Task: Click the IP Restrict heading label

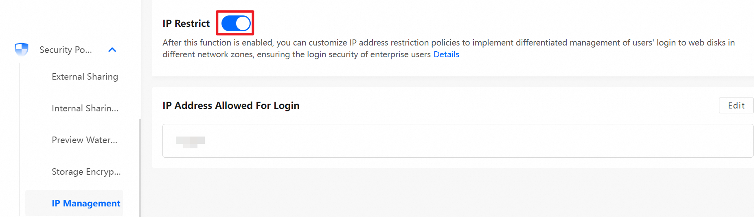Action: pyautogui.click(x=186, y=24)
